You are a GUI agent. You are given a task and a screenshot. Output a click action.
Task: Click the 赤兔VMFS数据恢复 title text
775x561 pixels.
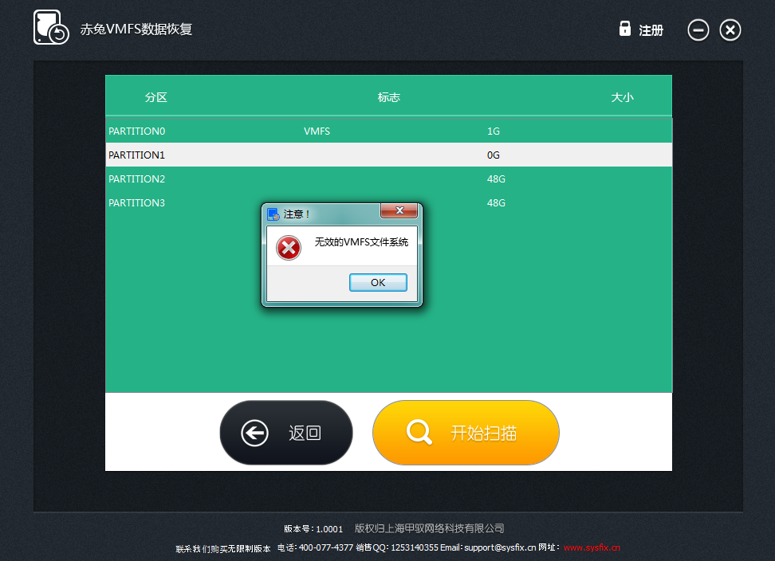pos(136,29)
